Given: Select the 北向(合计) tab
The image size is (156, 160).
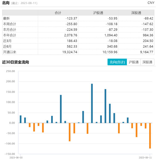Looking at the screenshot, I should tap(117, 62).
